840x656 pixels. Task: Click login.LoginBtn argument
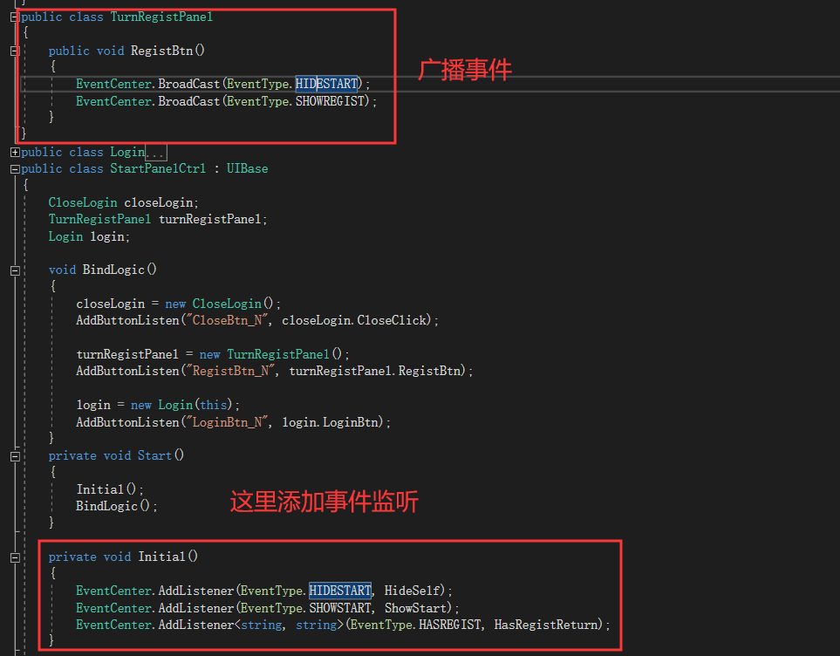click(330, 422)
